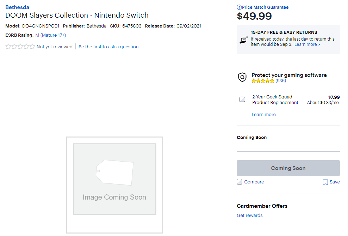View the (936) protection plan reviews
This screenshot has width=348, height=236.
tap(281, 81)
